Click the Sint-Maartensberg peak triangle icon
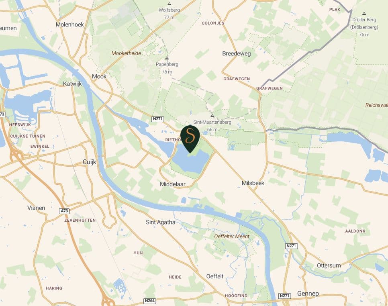388x306 pixels. point(212,116)
